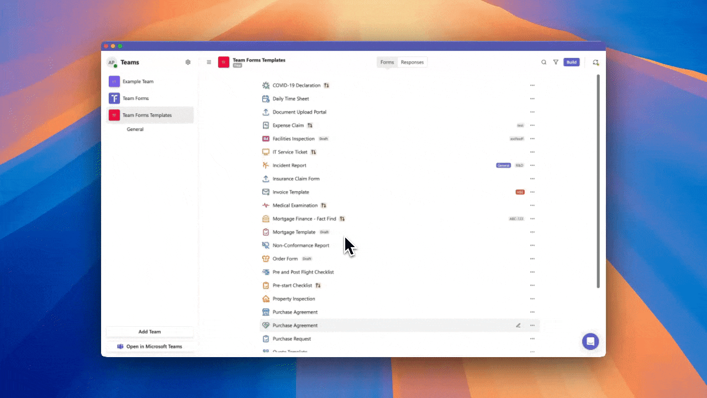
Task: Select Team Forms Templates in sidebar
Action: click(x=150, y=115)
